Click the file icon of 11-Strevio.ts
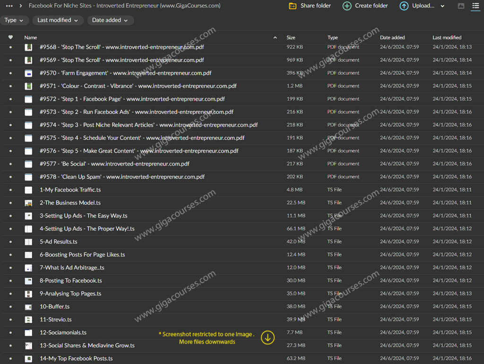The width and height of the screenshot is (484, 364). [x=28, y=320]
